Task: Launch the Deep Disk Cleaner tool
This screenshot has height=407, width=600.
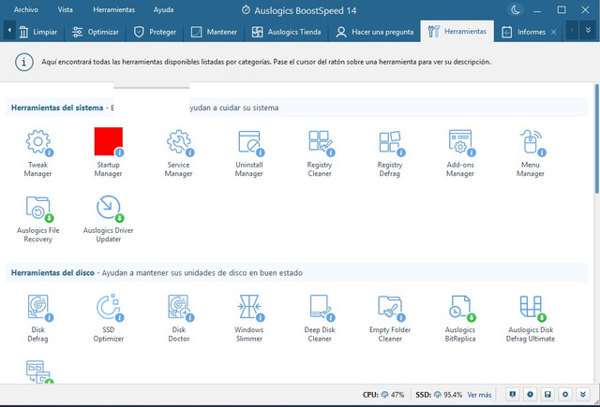Action: pyautogui.click(x=320, y=318)
